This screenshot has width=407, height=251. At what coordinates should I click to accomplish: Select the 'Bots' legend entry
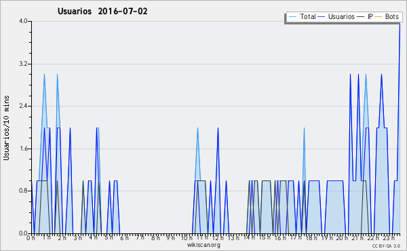coord(392,16)
